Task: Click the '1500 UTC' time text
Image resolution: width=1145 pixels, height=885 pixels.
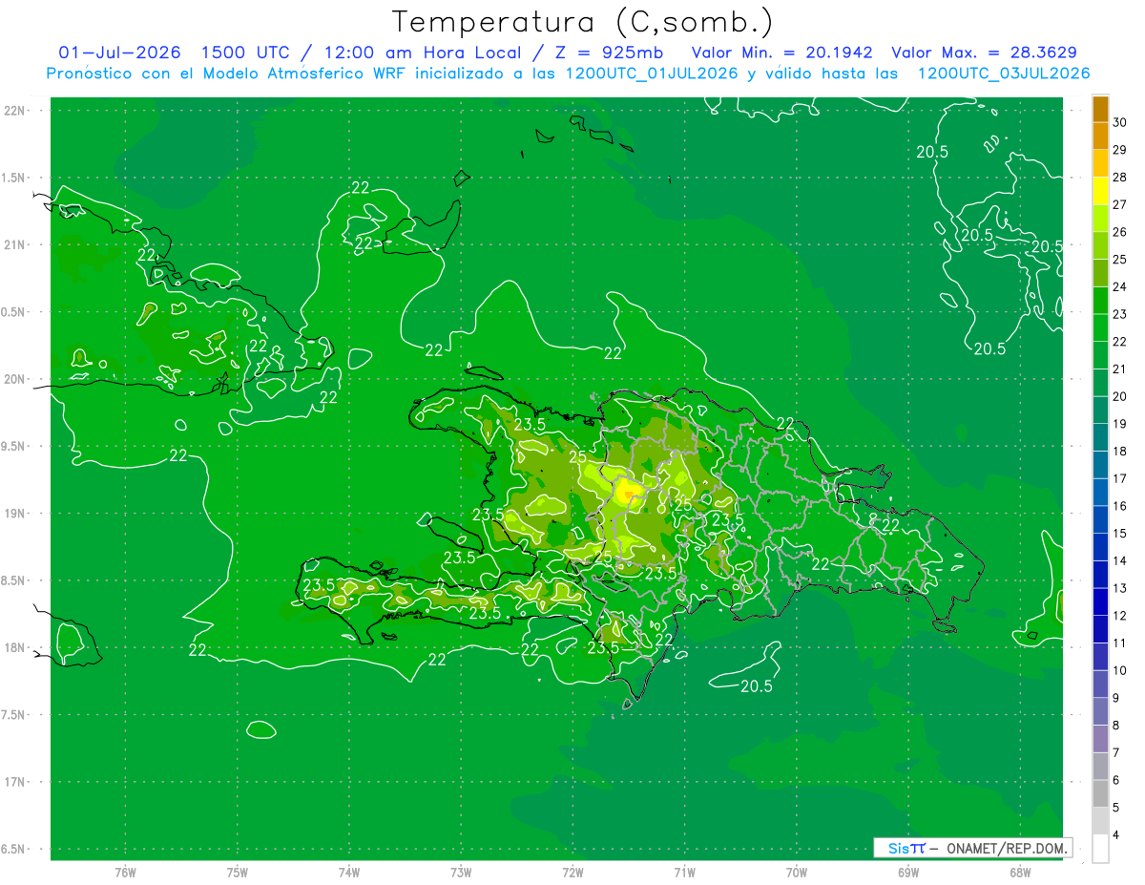Action: click(x=246, y=53)
